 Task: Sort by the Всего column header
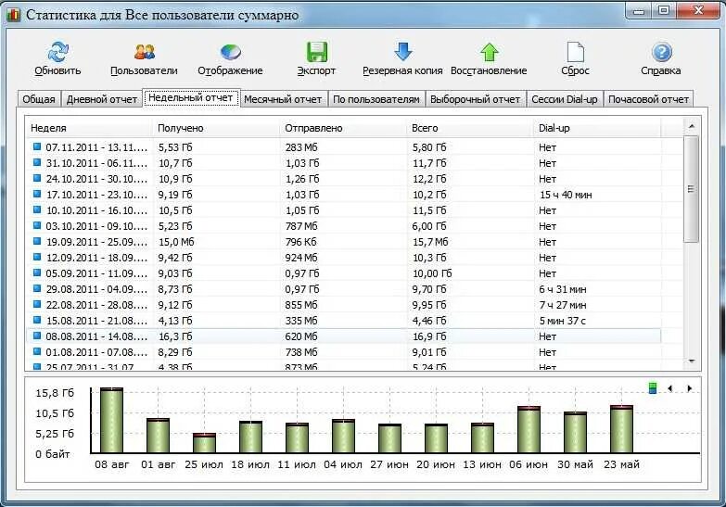tap(470, 128)
